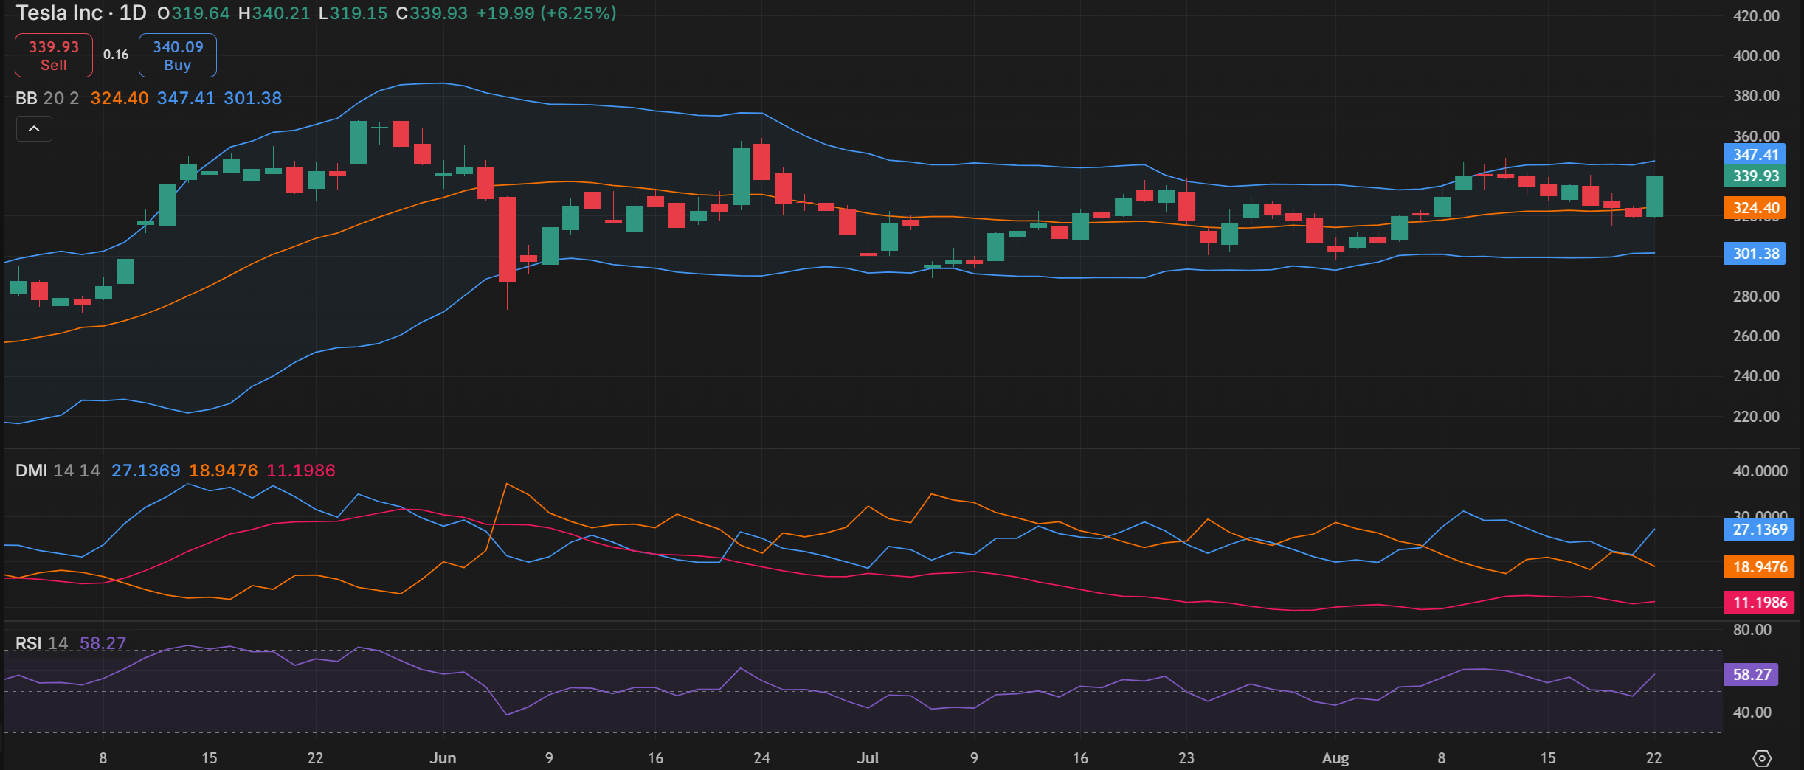Screen dimensions: 1804x770
Task: Click the 339.93 last price label
Action: coord(1755,176)
